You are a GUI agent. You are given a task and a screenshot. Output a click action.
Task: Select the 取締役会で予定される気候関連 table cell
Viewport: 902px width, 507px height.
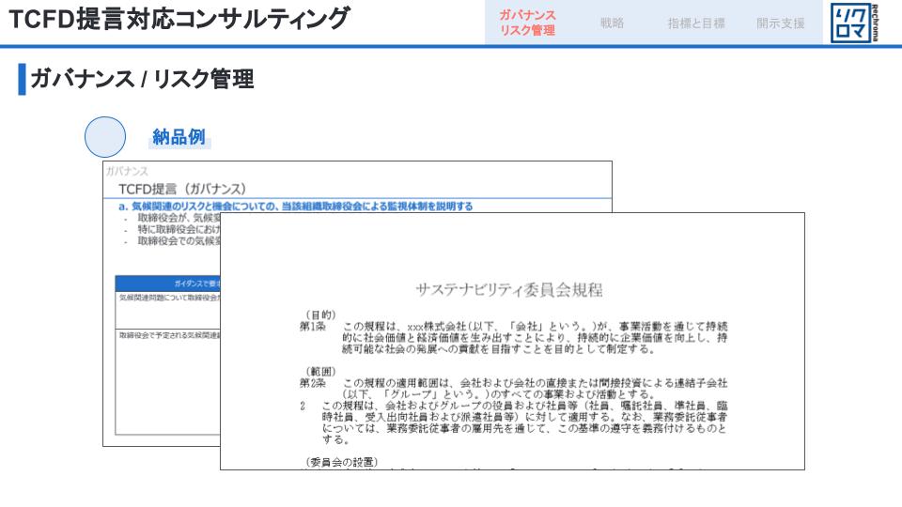(168, 381)
